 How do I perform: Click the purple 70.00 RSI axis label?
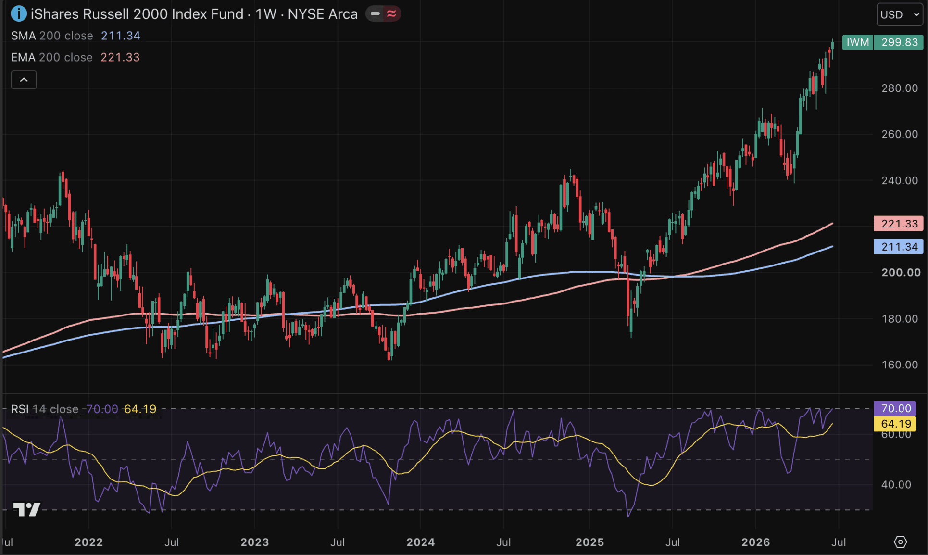pos(895,408)
